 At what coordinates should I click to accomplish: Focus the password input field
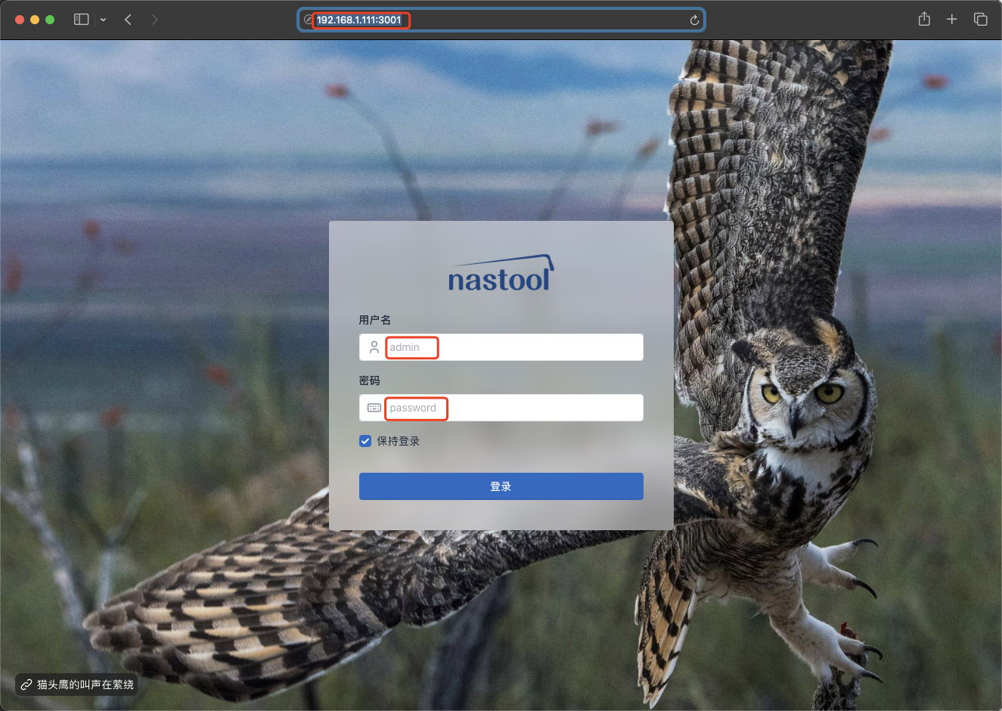[x=501, y=408]
